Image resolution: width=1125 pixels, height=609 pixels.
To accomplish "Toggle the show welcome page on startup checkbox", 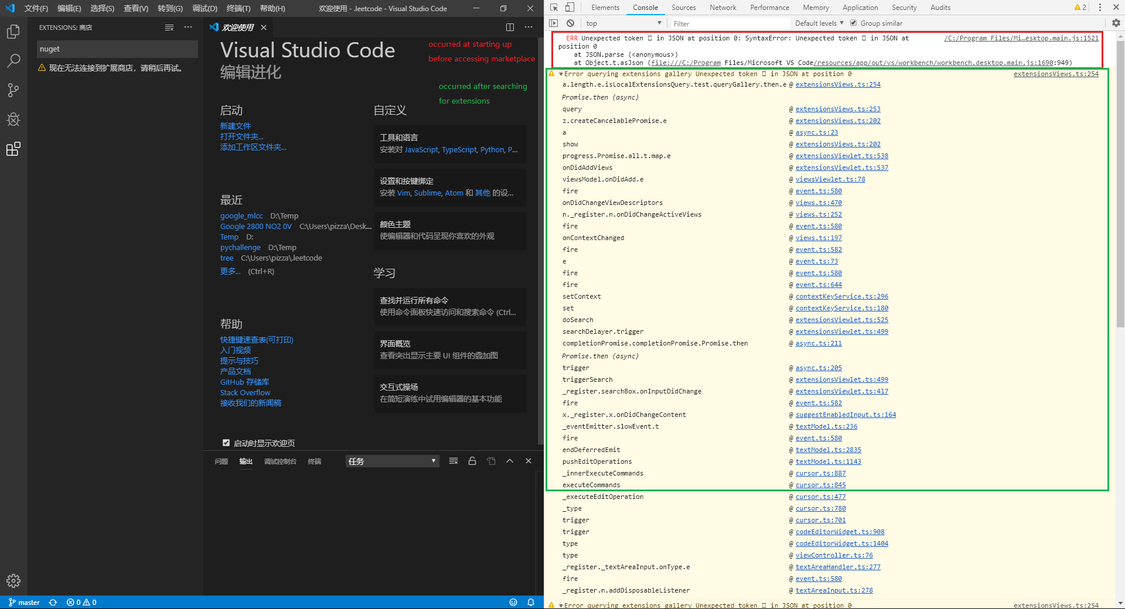I will [x=226, y=443].
